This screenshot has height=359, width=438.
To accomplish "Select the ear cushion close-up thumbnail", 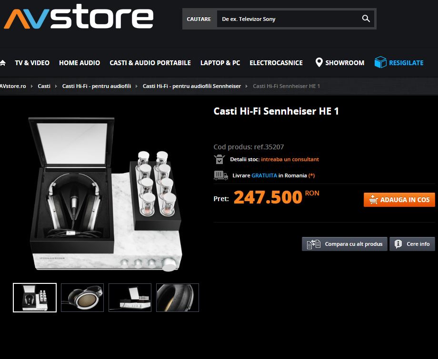I will tap(178, 298).
